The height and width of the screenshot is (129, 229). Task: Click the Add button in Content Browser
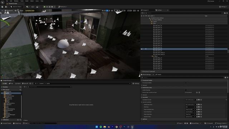pyautogui.click(x=4, y=83)
